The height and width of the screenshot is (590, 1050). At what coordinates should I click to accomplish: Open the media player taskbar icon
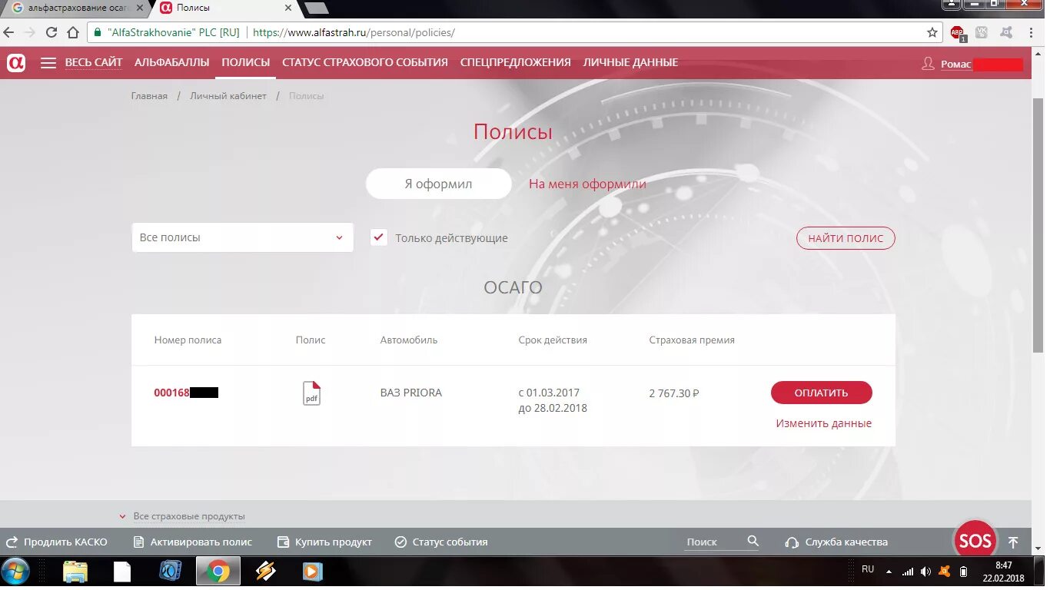tap(312, 572)
